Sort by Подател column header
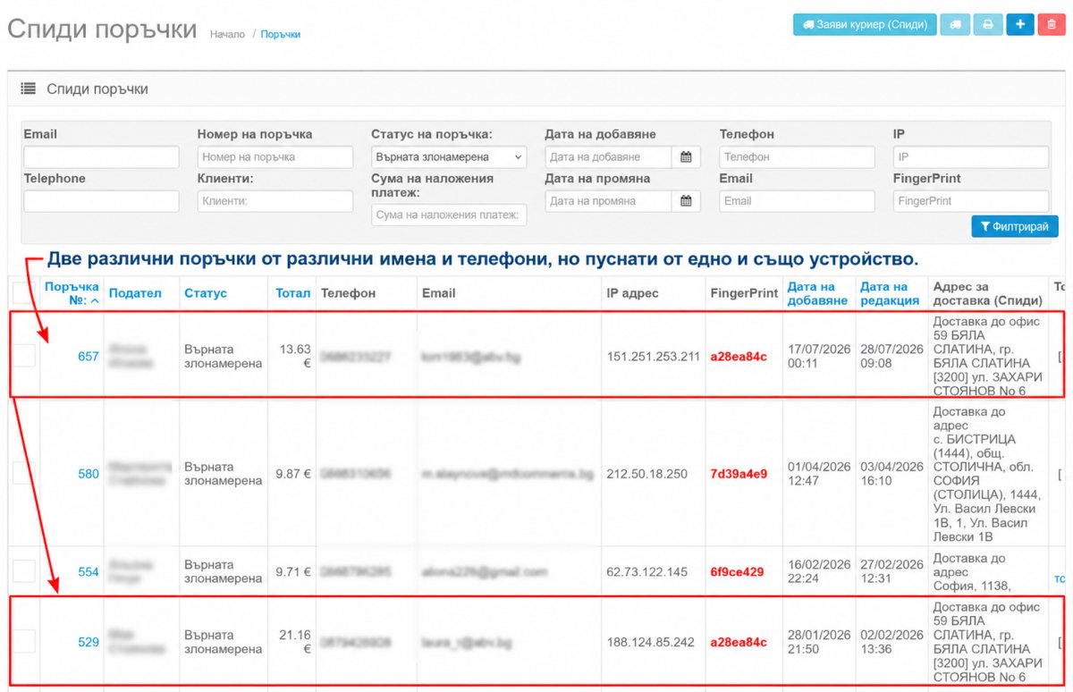 [135, 293]
